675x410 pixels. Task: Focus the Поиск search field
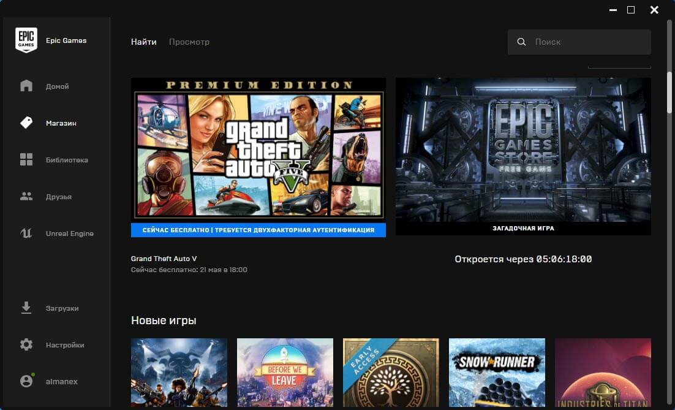[579, 42]
